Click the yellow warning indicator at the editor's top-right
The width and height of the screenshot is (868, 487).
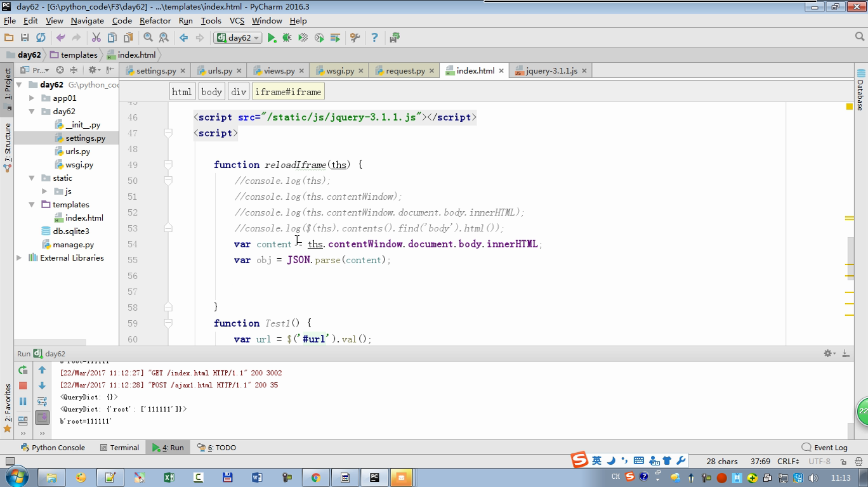coord(850,107)
